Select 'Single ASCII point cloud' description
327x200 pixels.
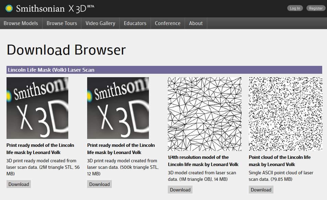[x=281, y=176]
